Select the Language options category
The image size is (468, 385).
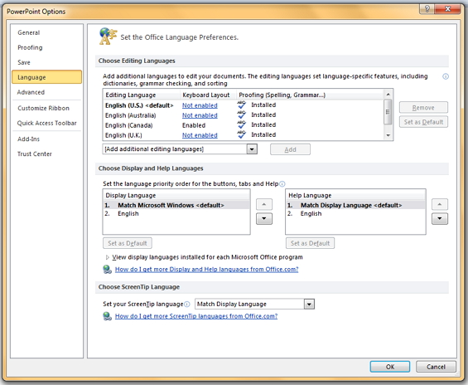(47, 77)
